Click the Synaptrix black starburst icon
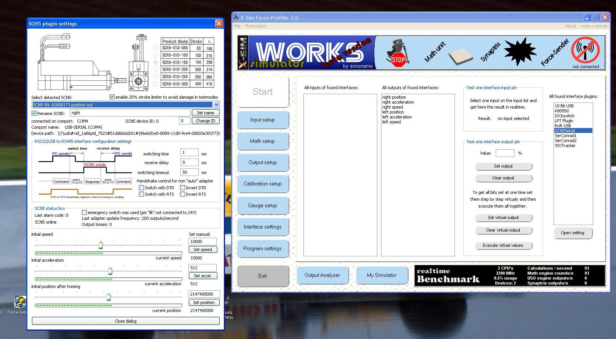This screenshot has height=339, width=616. (x=520, y=52)
